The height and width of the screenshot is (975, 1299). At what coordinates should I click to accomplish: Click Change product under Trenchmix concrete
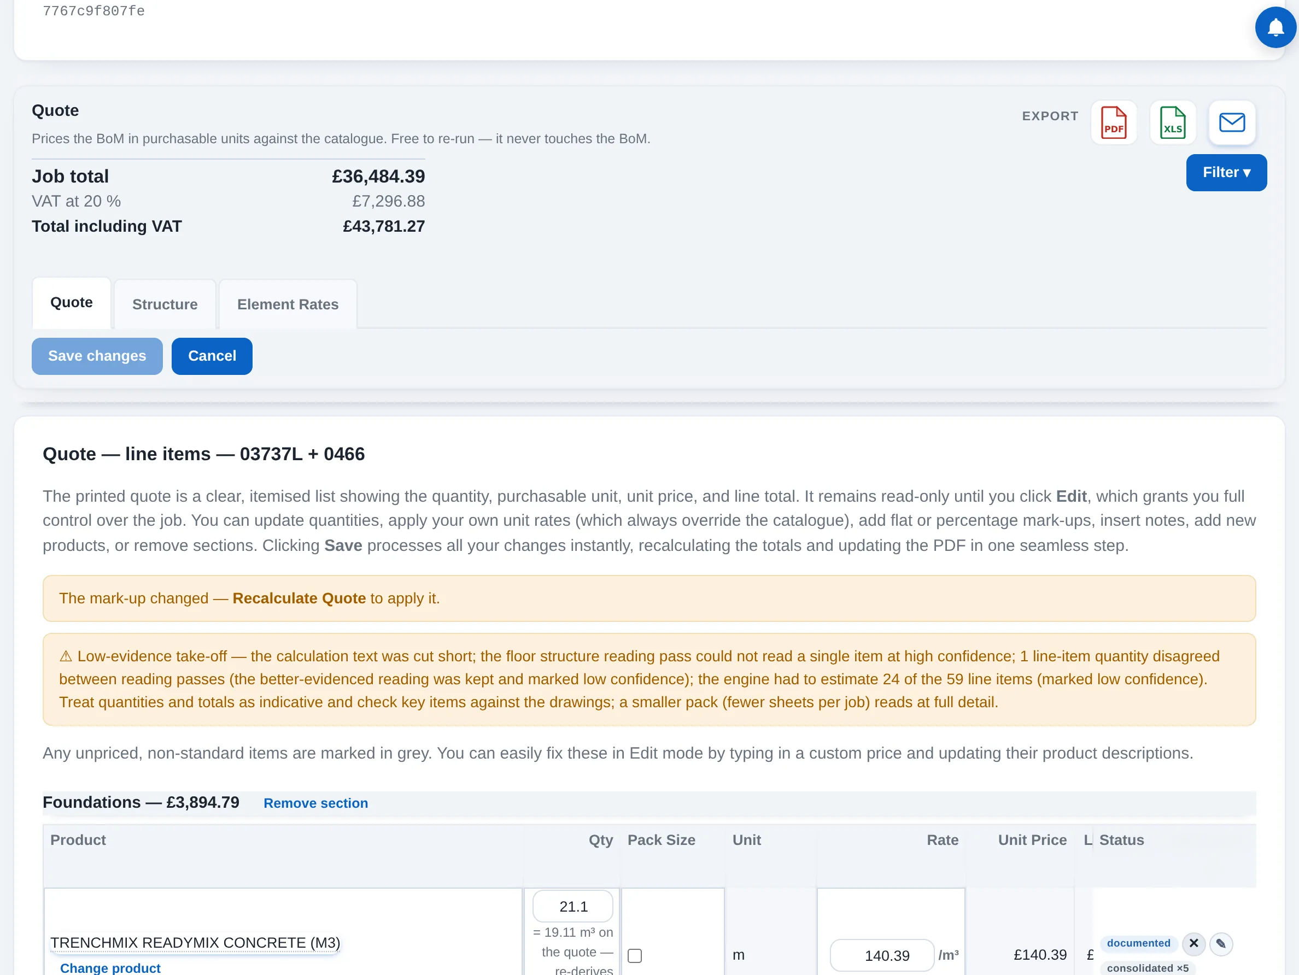coord(110,967)
